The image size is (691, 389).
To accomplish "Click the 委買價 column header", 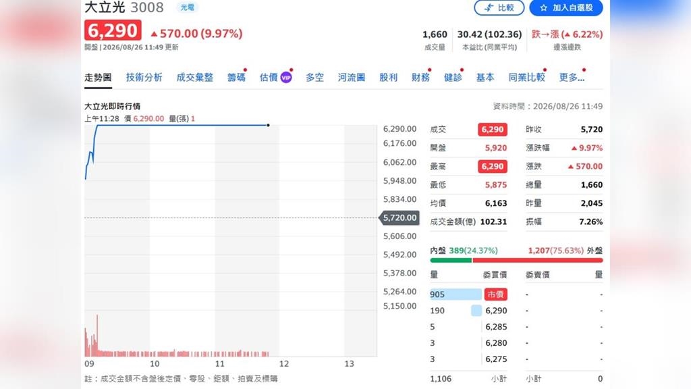I will [495, 275].
